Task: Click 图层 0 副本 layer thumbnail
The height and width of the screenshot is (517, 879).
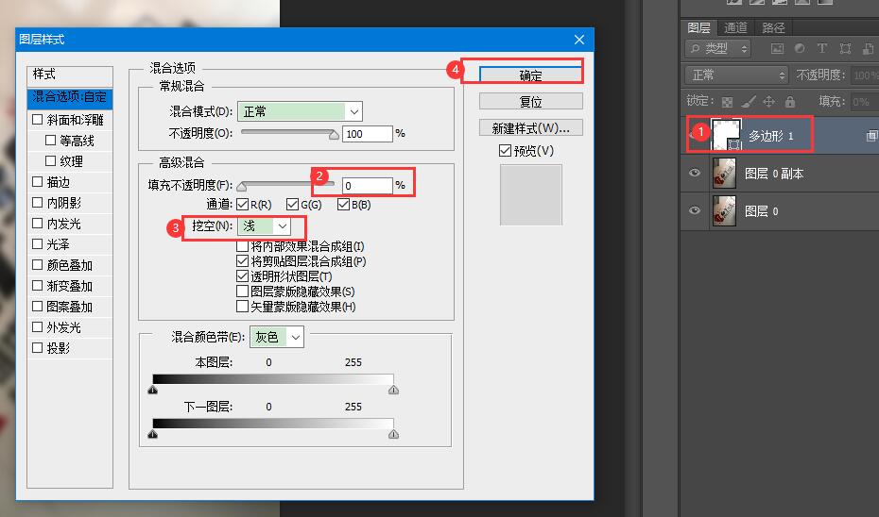Action: [724, 173]
